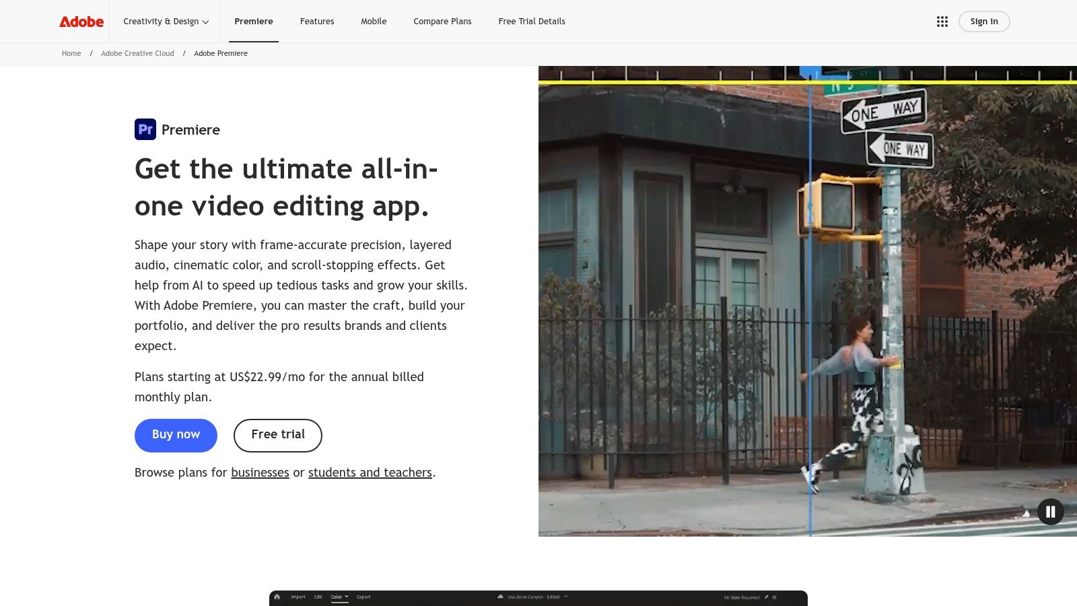Click the home icon in Premiere preview
This screenshot has width=1077, height=606.
coord(277,597)
